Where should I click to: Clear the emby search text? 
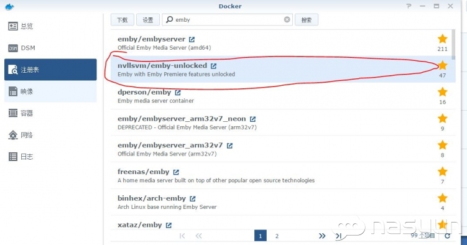click(287, 20)
